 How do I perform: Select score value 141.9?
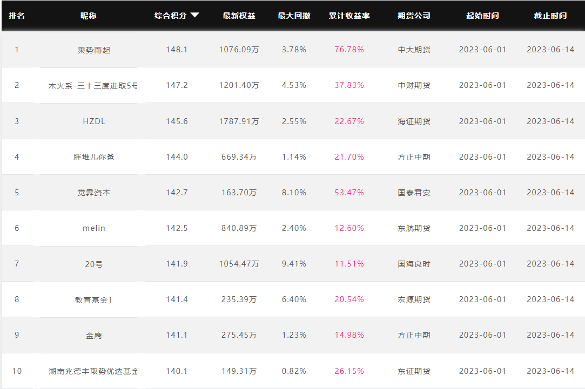tap(177, 264)
